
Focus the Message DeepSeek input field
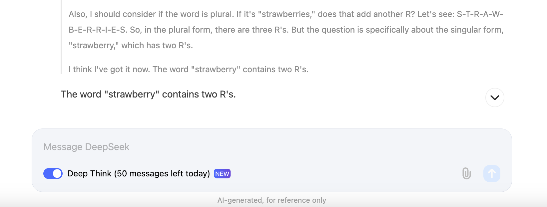(x=233, y=147)
